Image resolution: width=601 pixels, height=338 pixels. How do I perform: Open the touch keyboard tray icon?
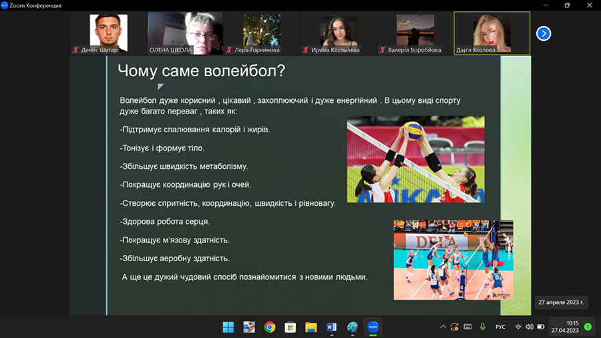[x=467, y=327]
